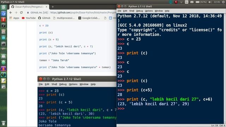Screen dimensions: 226x127
Task: Launch Chrome from the Ubuntu launcher
Action: [4, 13]
